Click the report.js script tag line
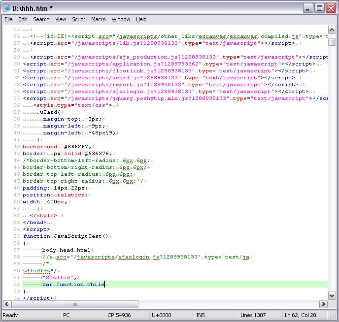 click(x=161, y=85)
